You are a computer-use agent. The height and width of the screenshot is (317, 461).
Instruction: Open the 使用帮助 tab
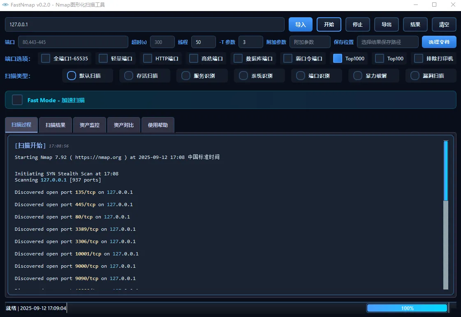point(158,125)
